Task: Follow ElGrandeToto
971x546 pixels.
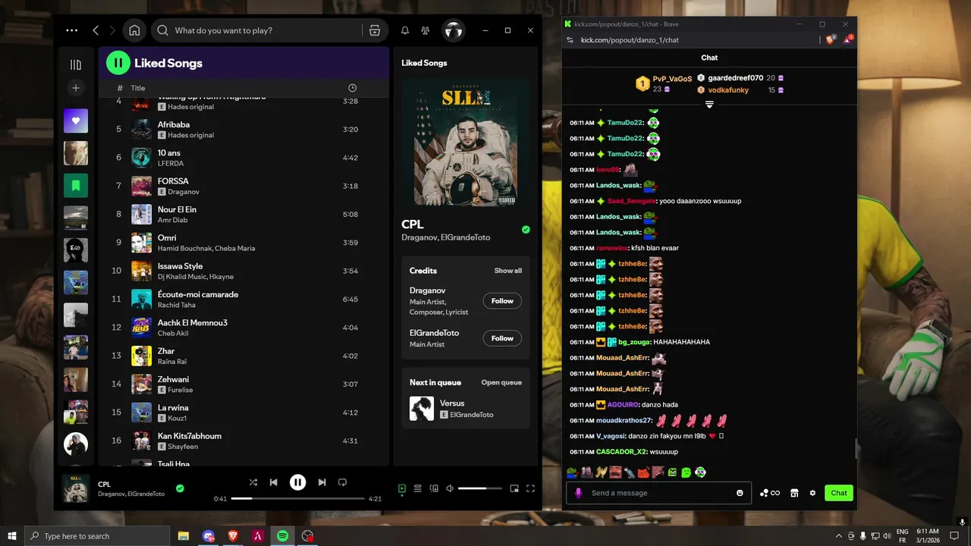Action: pyautogui.click(x=502, y=338)
